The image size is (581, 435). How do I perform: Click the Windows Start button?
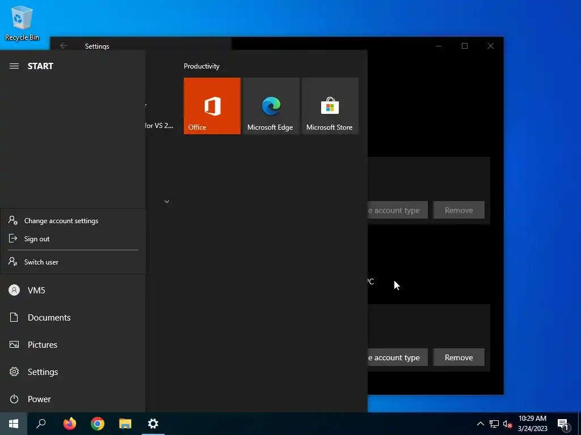(x=14, y=424)
